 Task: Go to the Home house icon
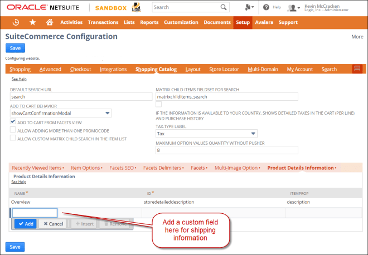50,22
